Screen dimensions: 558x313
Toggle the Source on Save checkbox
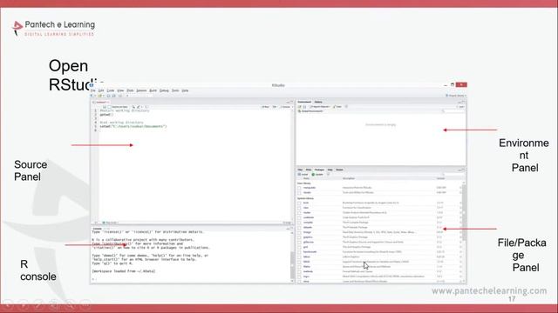(x=110, y=107)
